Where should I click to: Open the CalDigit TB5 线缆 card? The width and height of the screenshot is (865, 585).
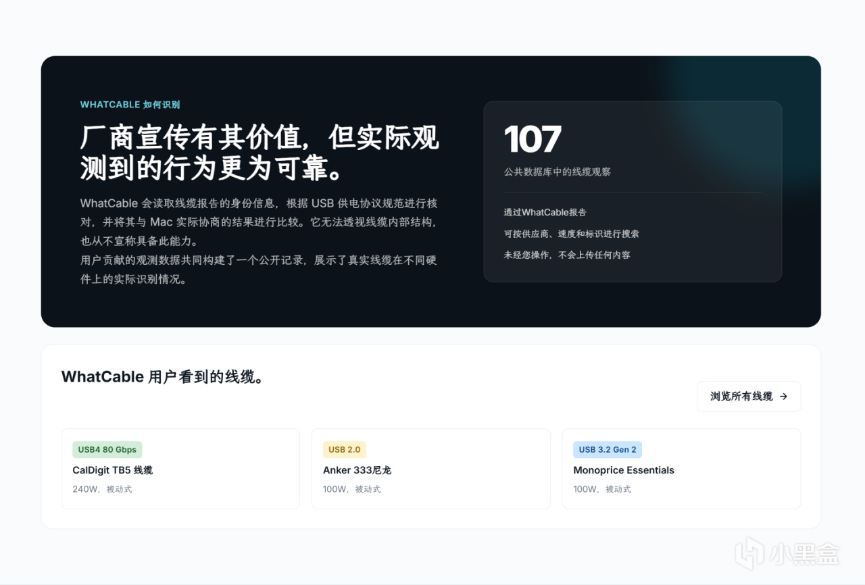coord(180,469)
